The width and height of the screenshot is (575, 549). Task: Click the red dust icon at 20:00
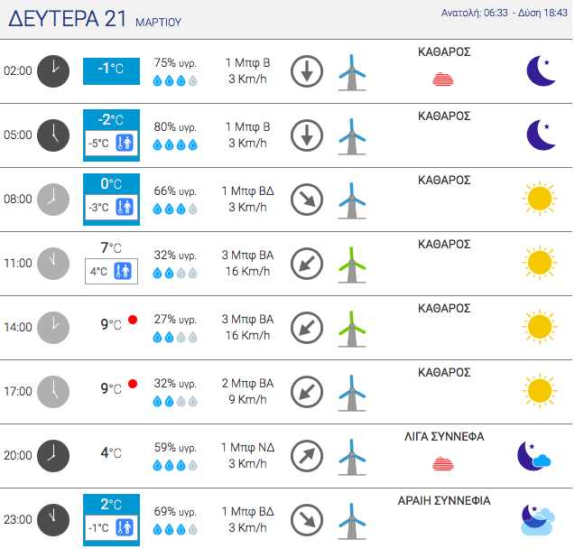tap(443, 464)
